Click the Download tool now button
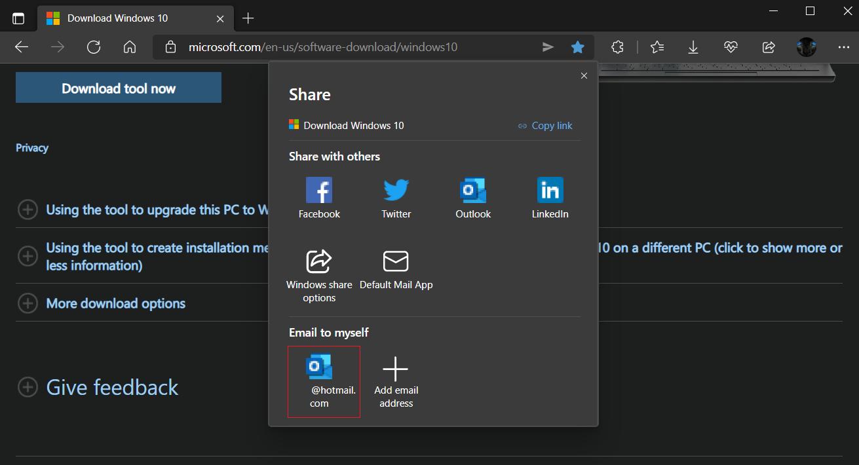 pos(119,88)
